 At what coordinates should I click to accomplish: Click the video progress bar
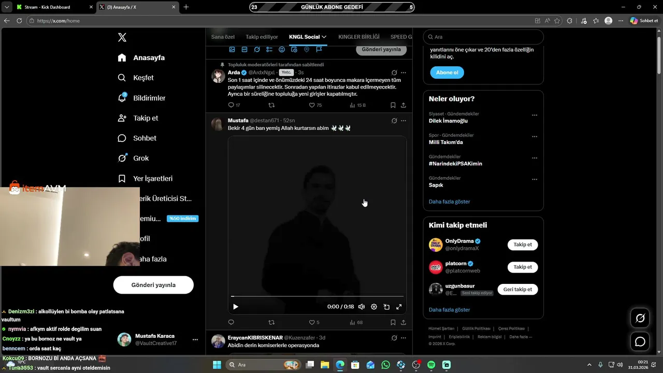pyautogui.click(x=317, y=296)
